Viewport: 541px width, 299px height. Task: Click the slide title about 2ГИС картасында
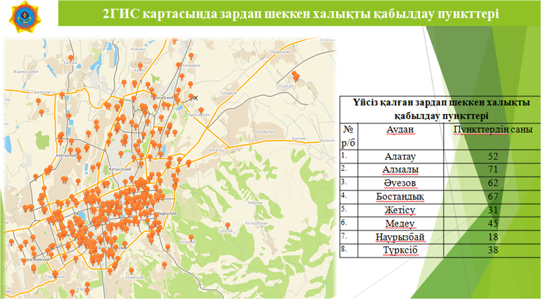[301, 14]
